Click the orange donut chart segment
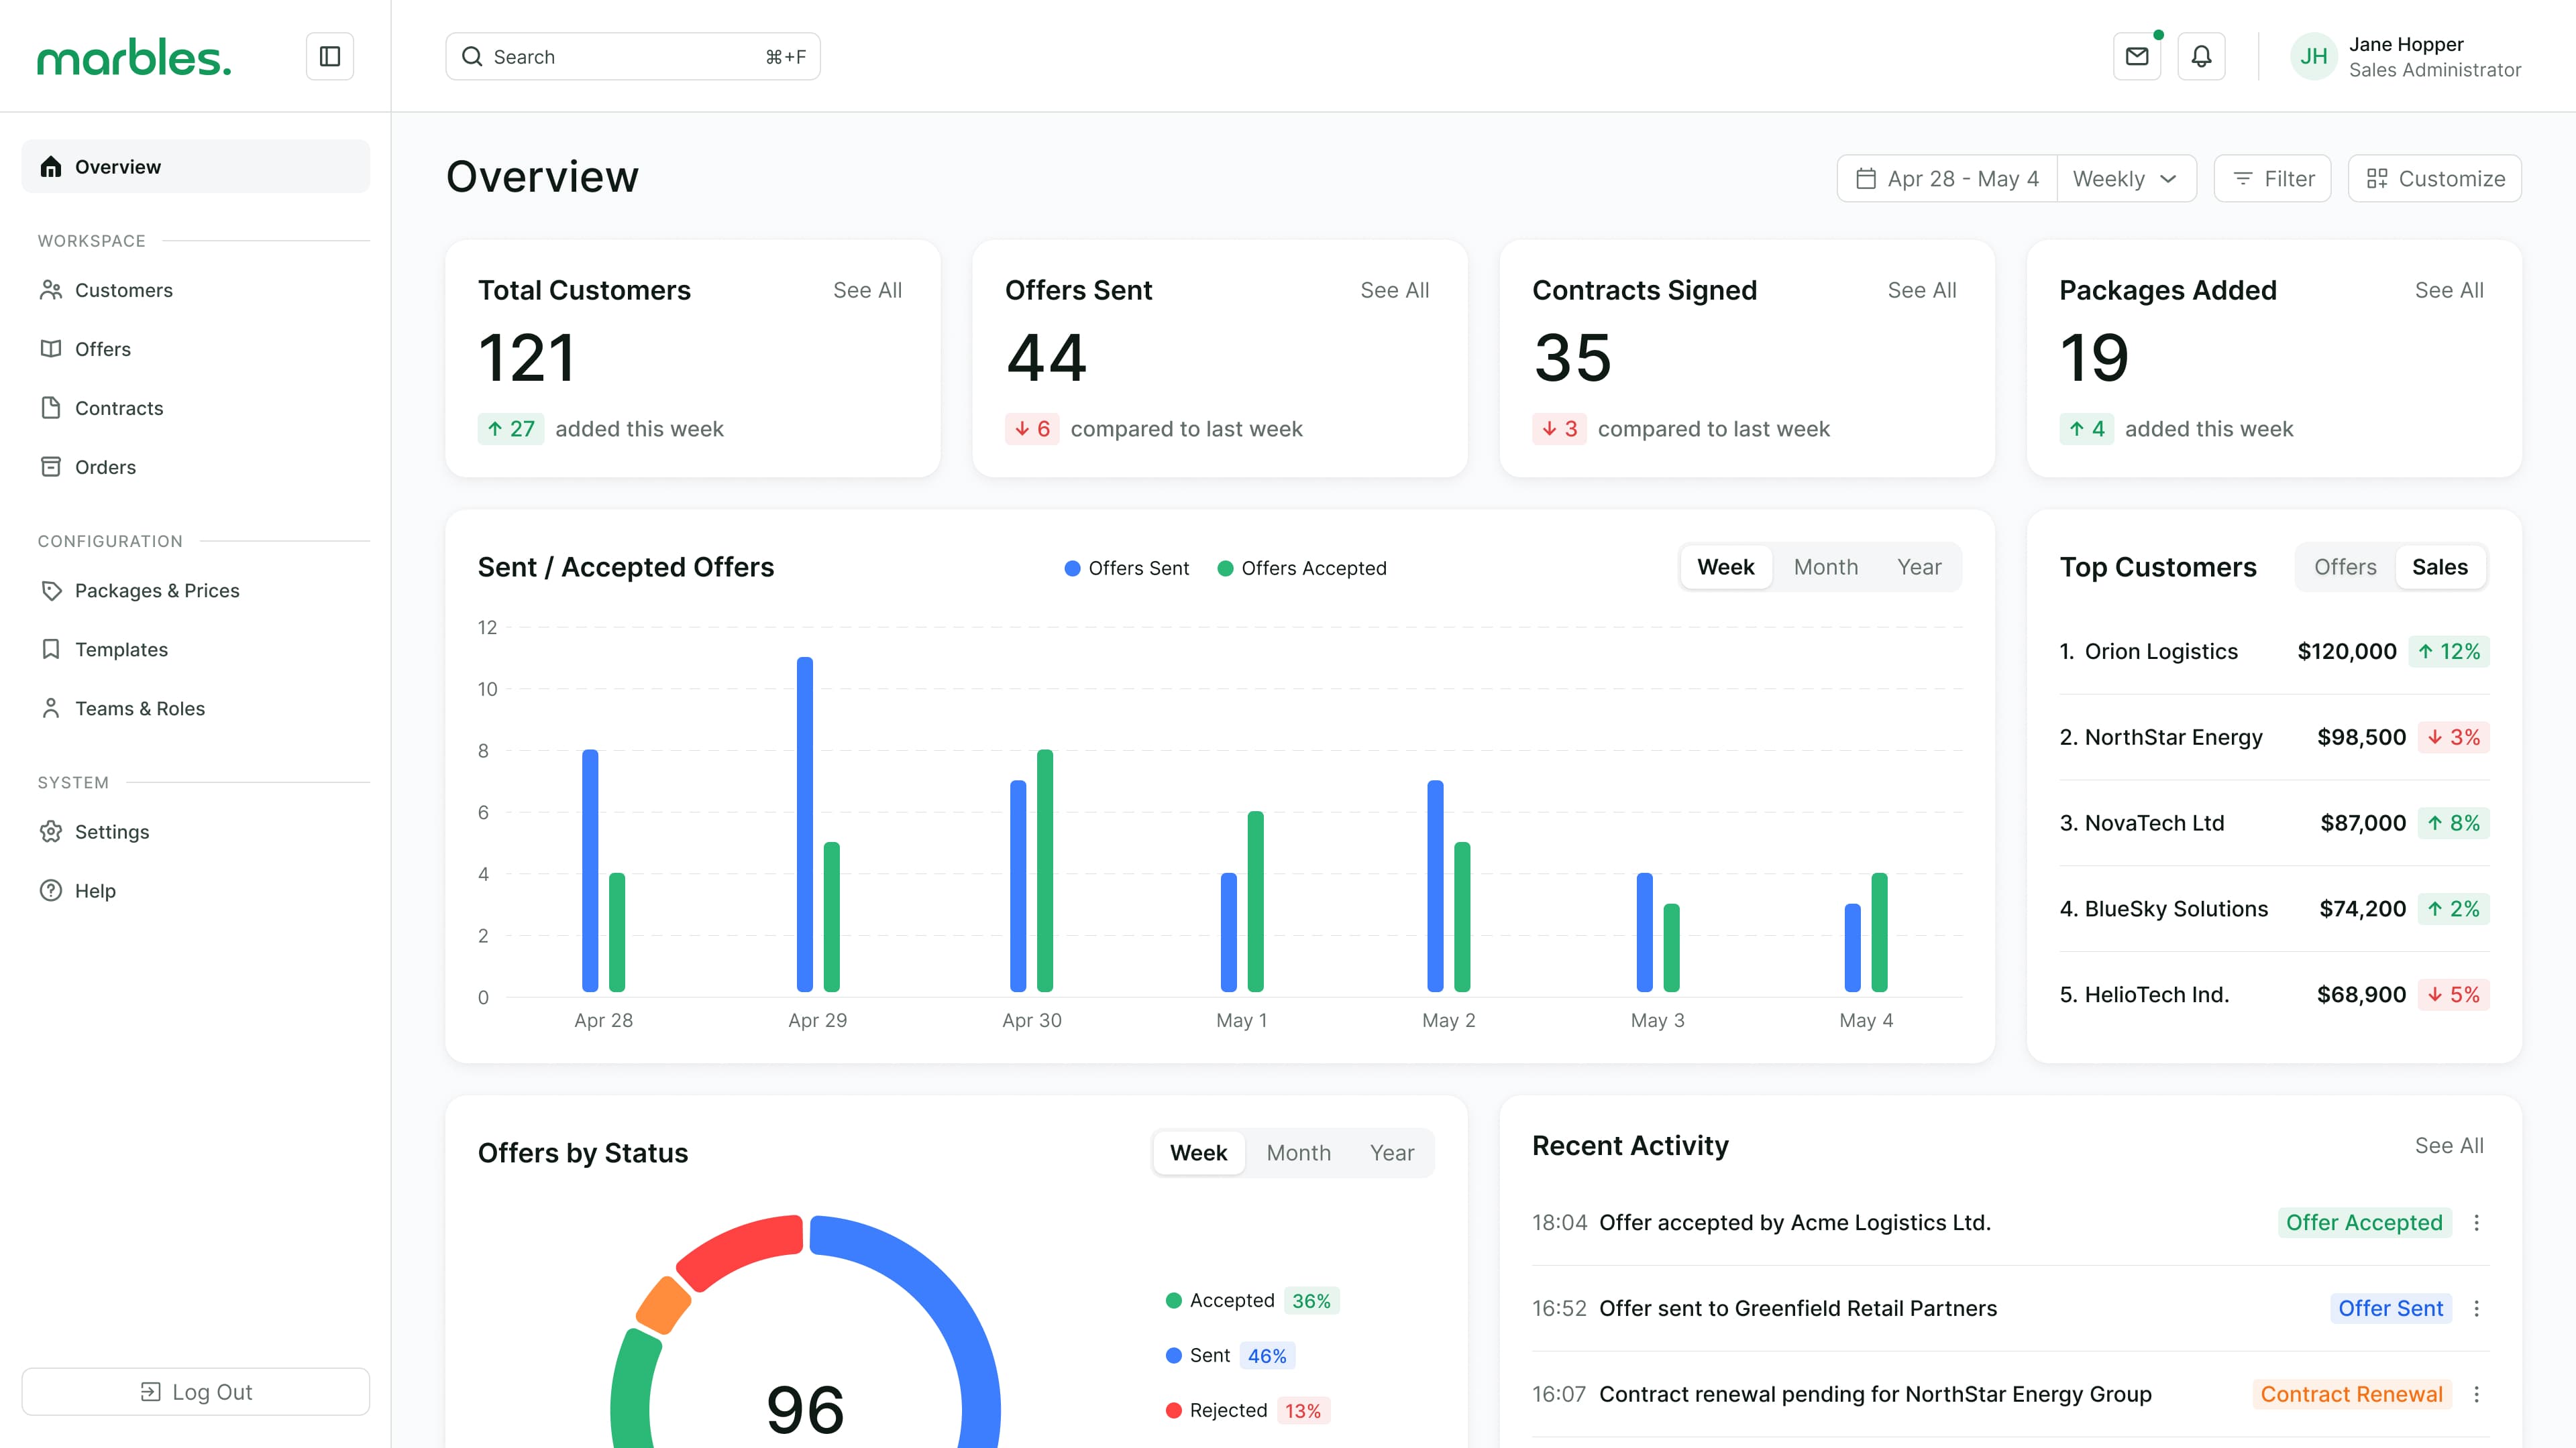This screenshot has height=1448, width=2576. 663,1305
